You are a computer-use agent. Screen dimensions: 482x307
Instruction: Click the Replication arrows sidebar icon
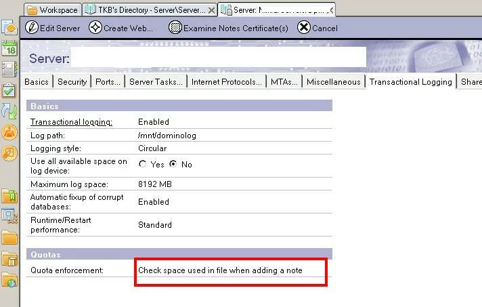(9, 111)
